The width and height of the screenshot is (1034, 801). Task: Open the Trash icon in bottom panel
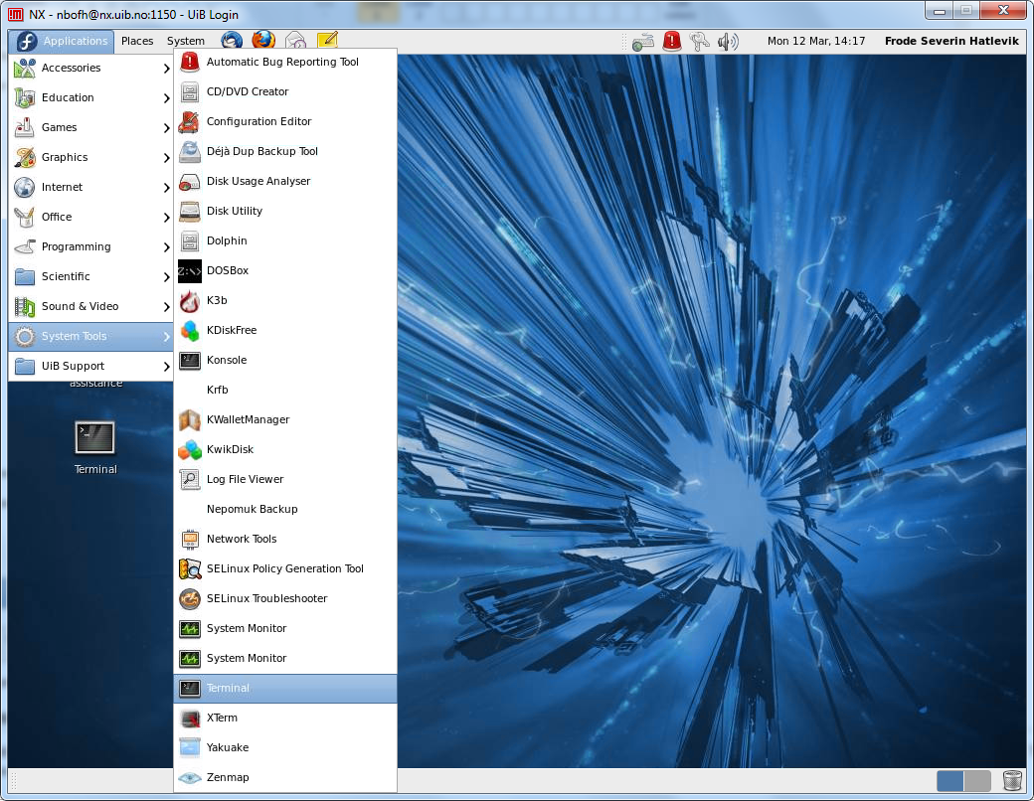(x=1012, y=780)
